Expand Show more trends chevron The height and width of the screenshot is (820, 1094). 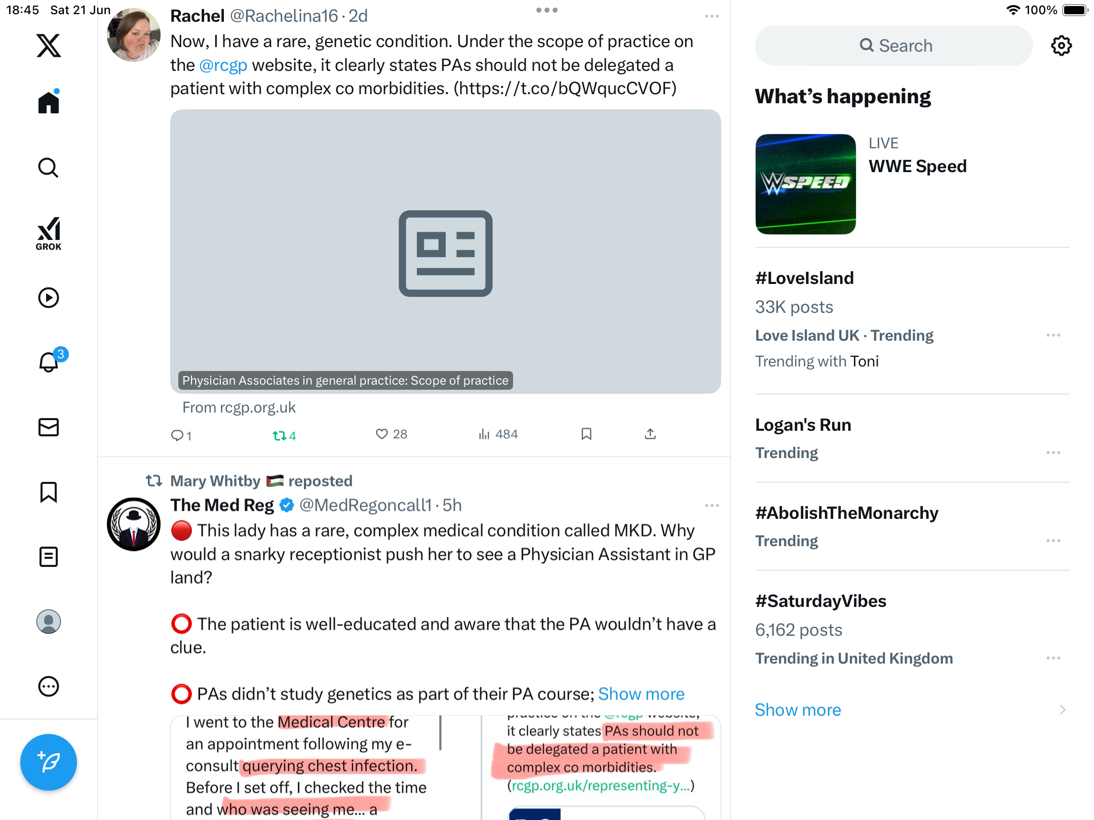[x=1063, y=710]
